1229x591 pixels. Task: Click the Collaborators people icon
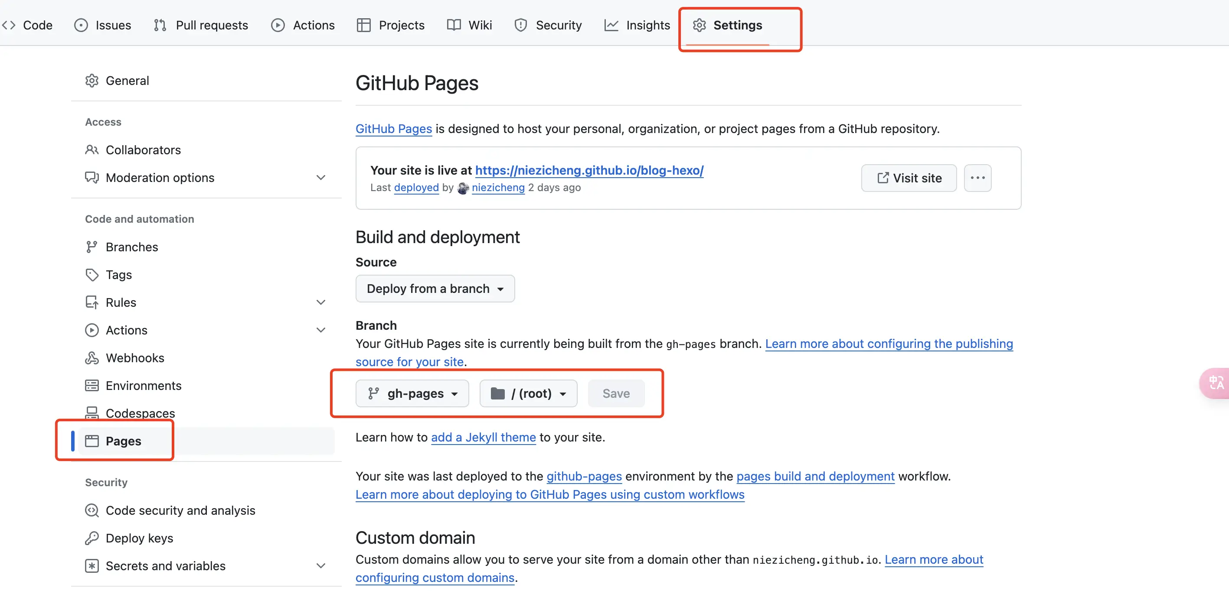[x=92, y=149]
